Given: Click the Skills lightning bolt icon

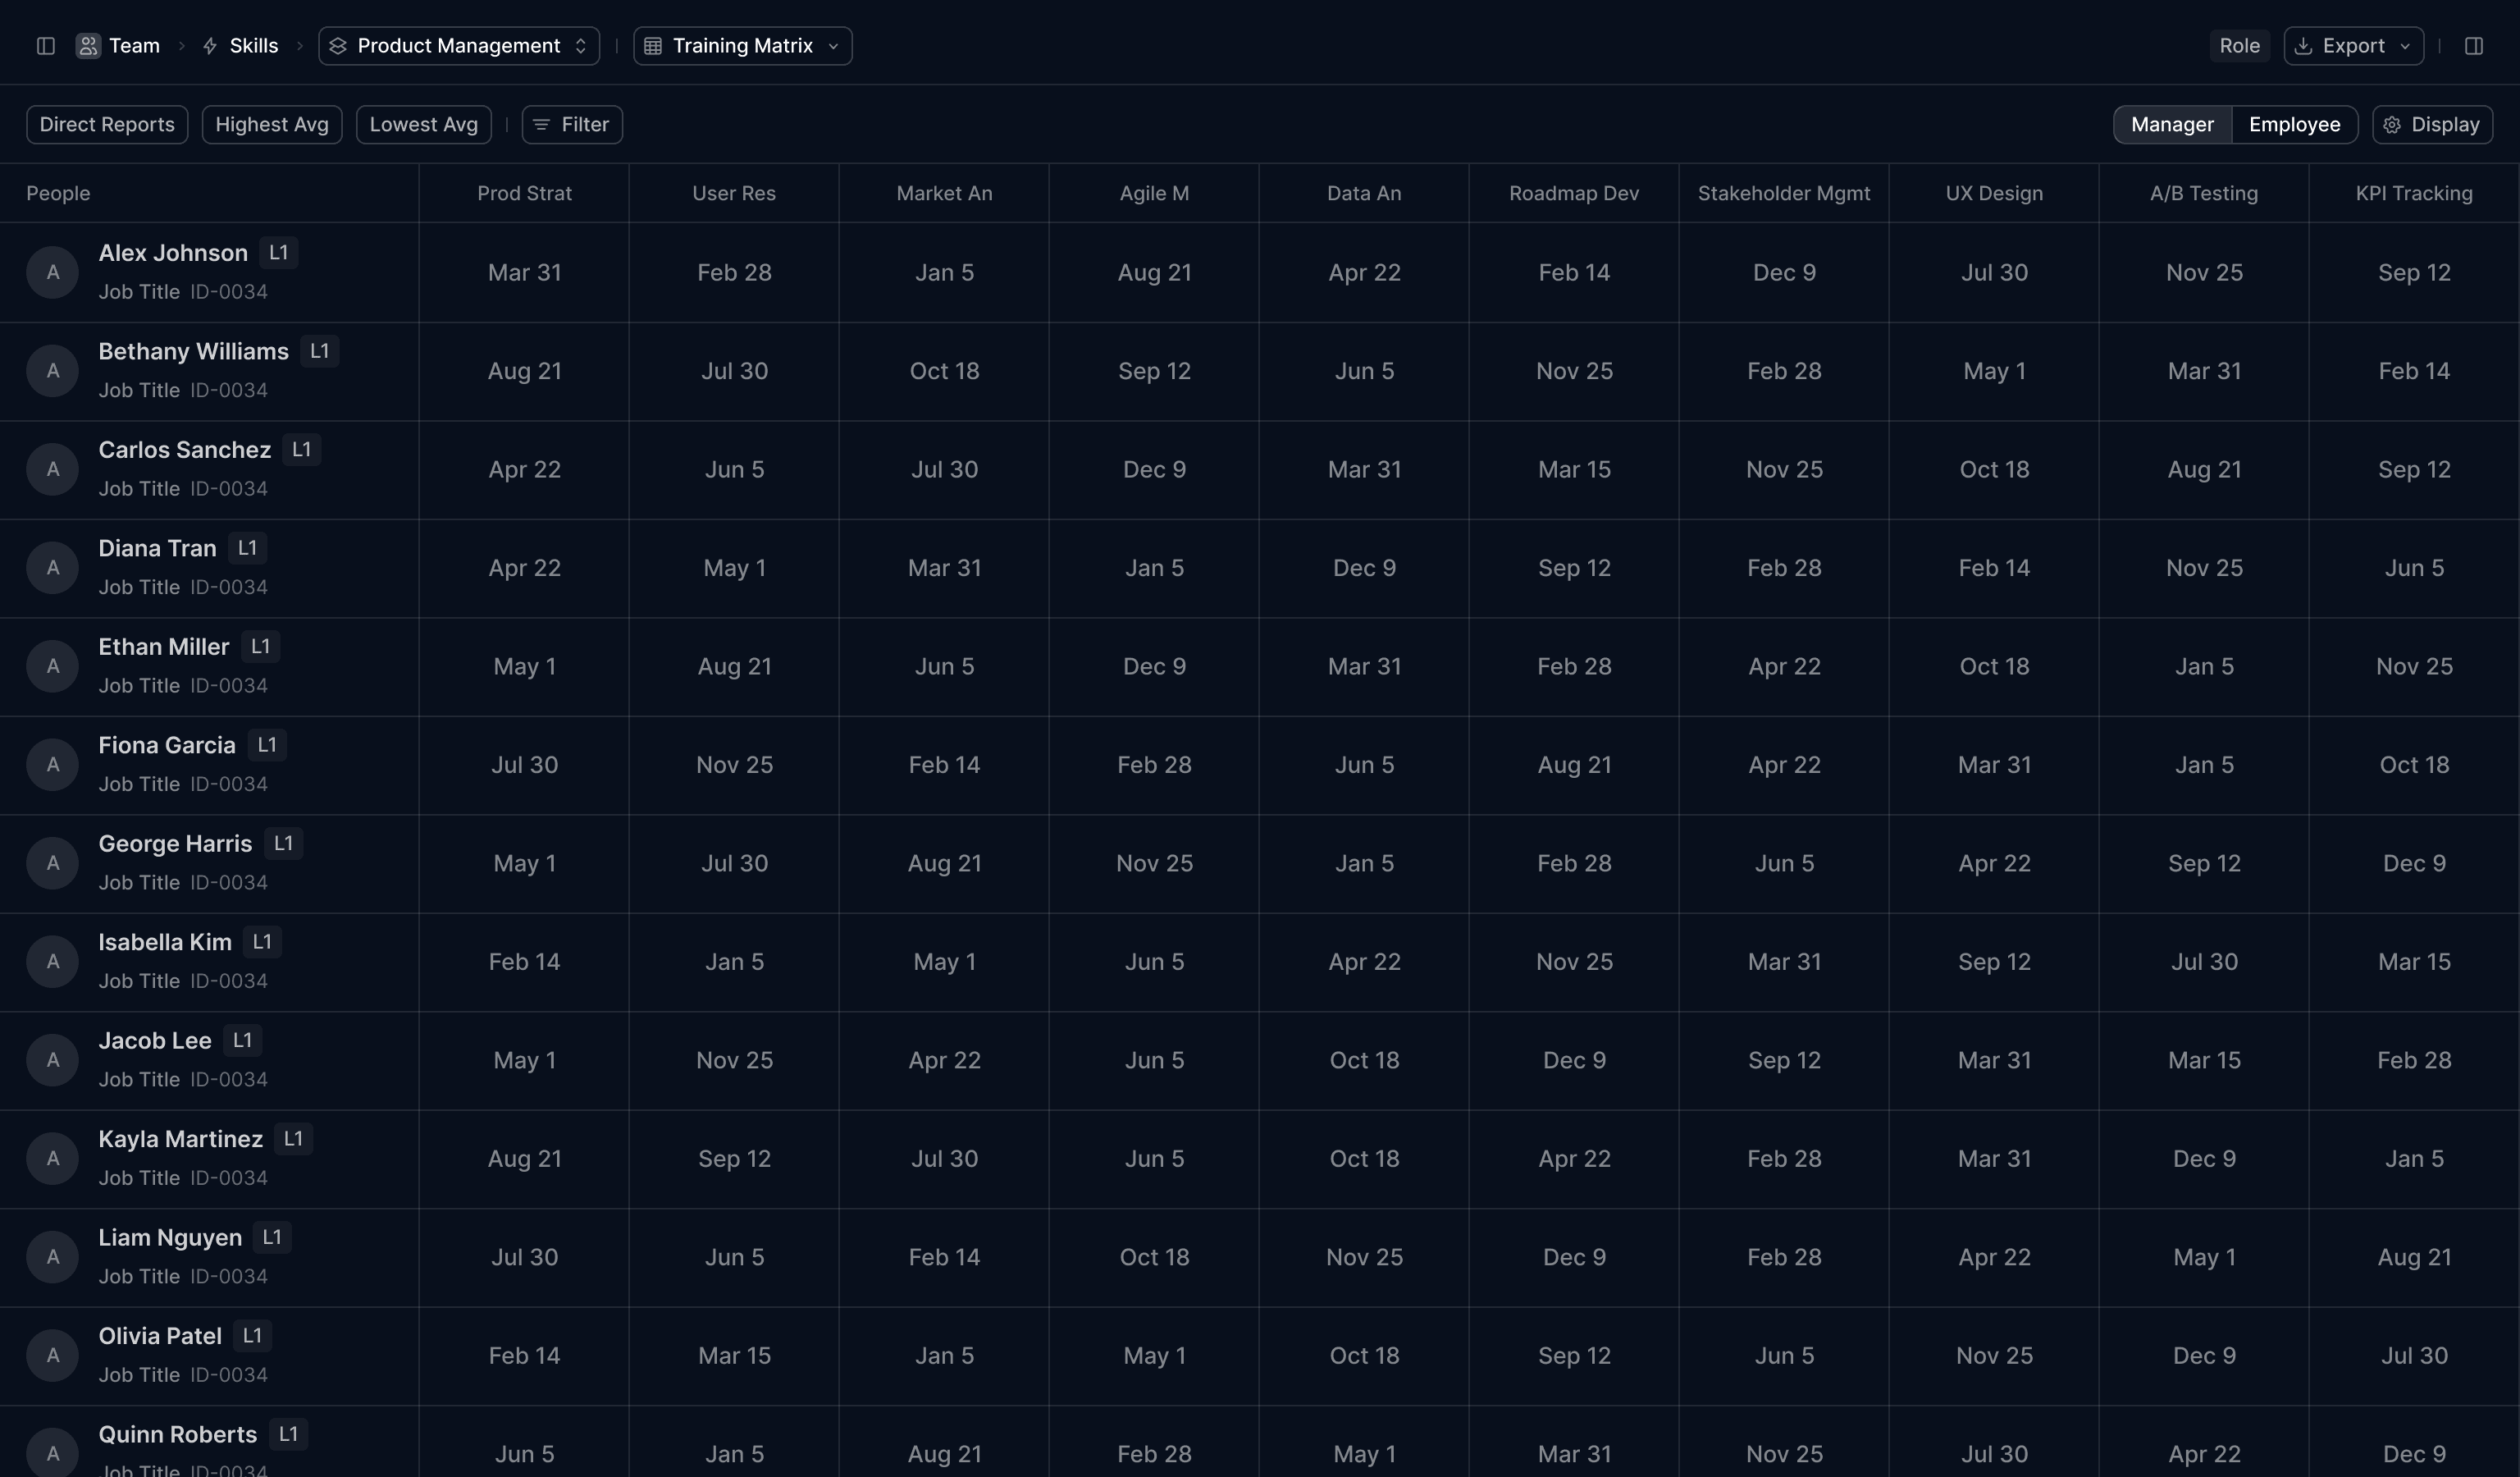Looking at the screenshot, I should (210, 46).
